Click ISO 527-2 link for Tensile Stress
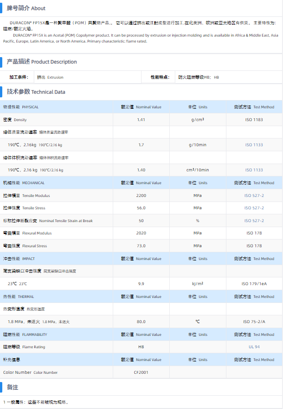This screenshot has width=283, height=409. tap(254, 208)
